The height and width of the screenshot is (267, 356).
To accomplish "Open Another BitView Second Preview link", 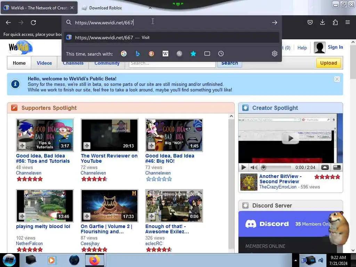I will 281,179.
